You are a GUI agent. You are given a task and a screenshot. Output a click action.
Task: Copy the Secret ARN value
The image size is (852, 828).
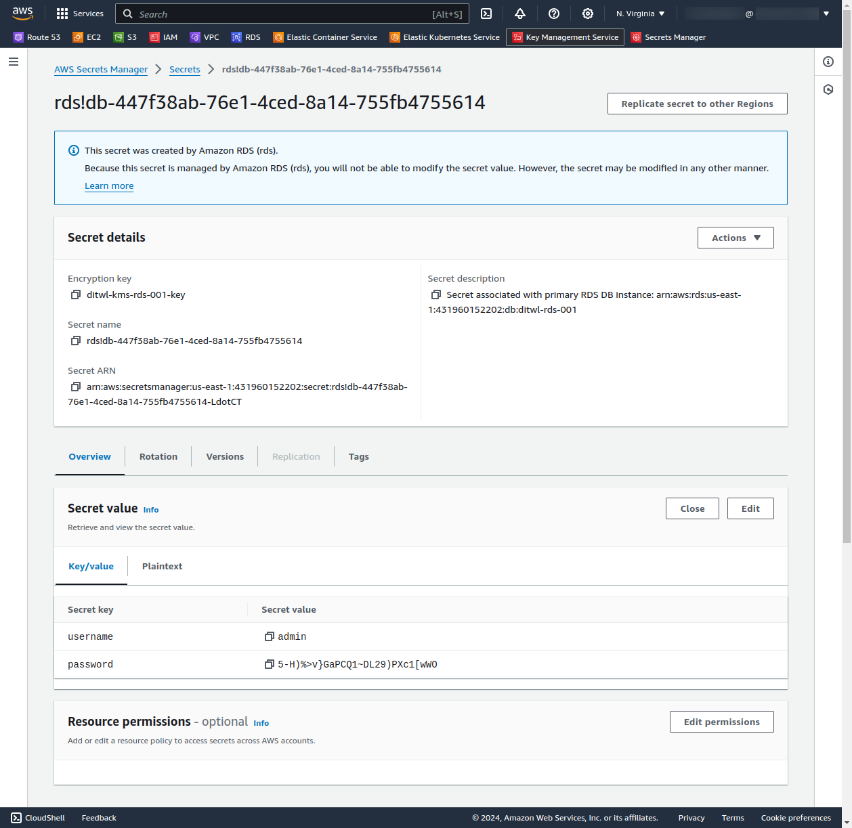(76, 387)
